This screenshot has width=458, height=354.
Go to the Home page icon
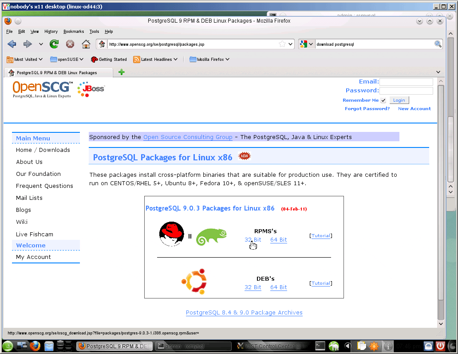click(x=86, y=44)
